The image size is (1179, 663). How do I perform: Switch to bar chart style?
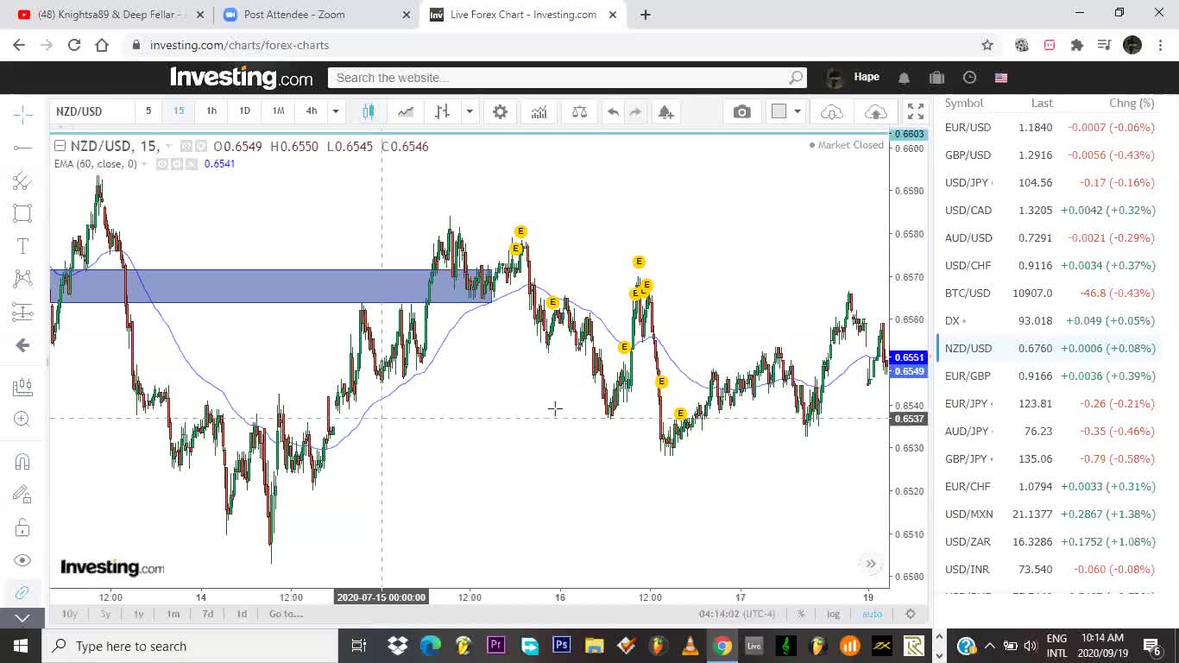point(442,111)
